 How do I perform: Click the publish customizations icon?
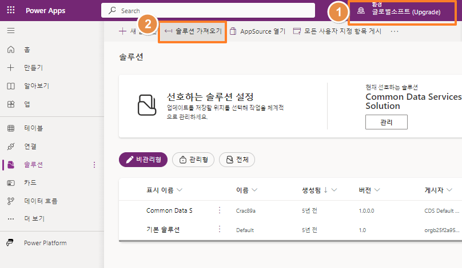(297, 31)
